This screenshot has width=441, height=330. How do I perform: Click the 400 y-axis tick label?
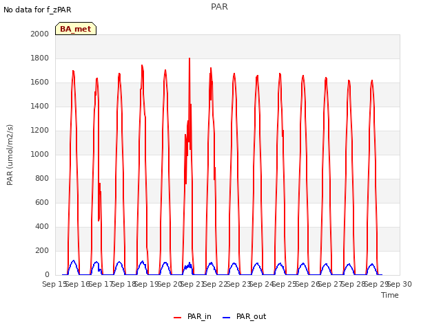pyautogui.click(x=42, y=226)
